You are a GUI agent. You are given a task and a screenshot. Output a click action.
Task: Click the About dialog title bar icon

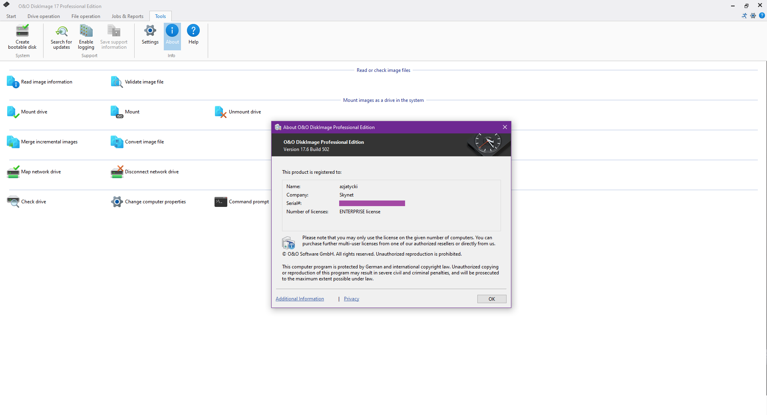pyautogui.click(x=278, y=127)
